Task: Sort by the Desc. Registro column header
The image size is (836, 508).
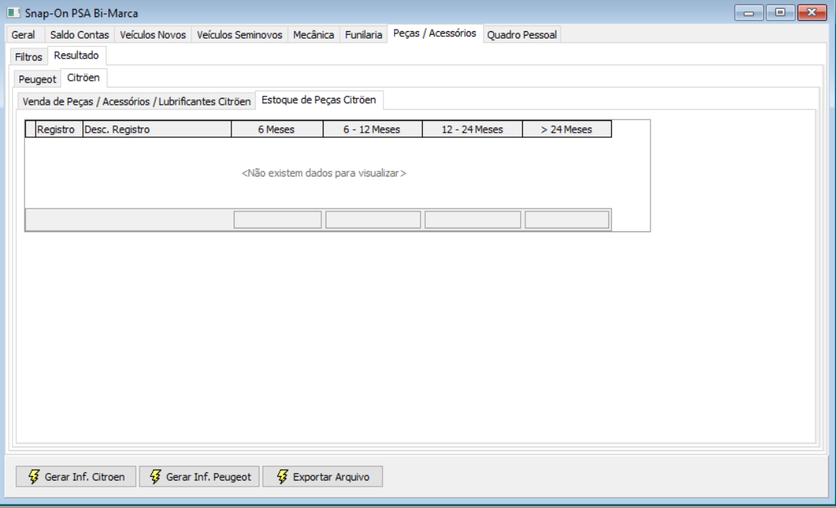Action: (157, 129)
